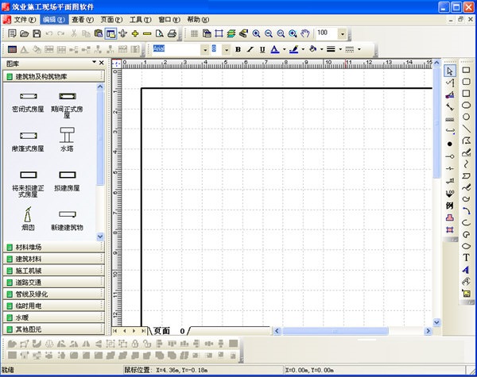The image size is (477, 377).
Task: Expand the 材料堆场 library
Action: [x=54, y=247]
